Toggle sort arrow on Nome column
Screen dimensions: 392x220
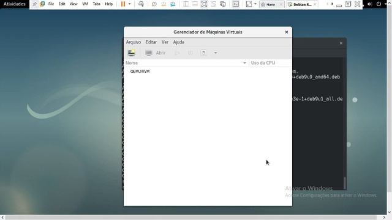(x=244, y=63)
